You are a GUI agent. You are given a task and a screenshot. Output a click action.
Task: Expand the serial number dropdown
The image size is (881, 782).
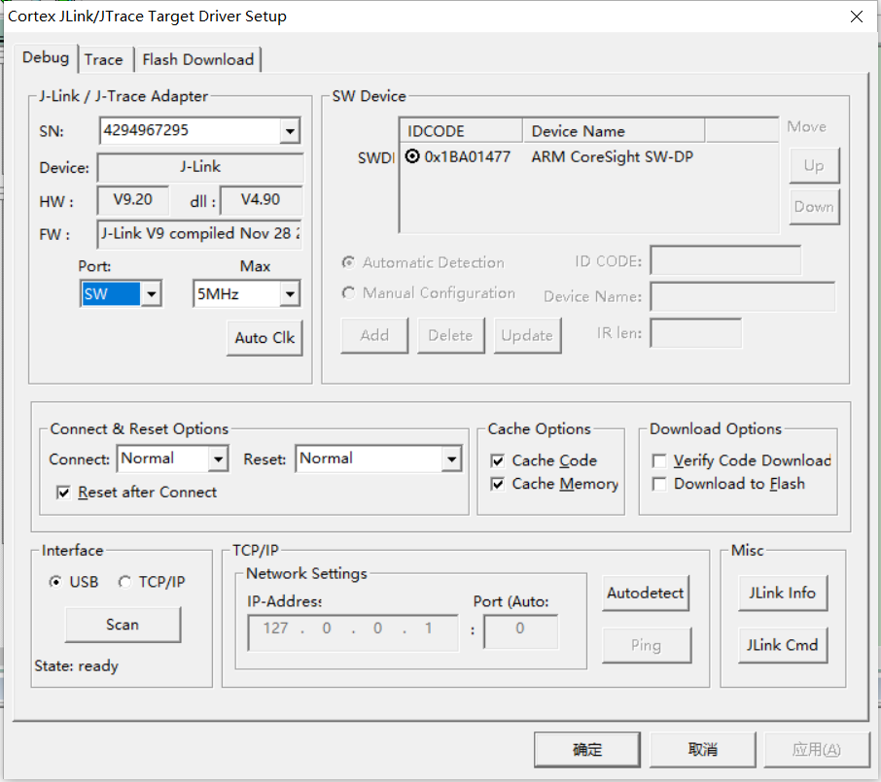click(289, 130)
